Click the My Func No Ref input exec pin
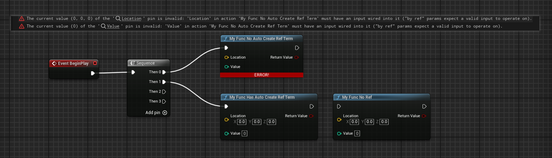Viewport: 552px width, 158px height. pos(339,106)
